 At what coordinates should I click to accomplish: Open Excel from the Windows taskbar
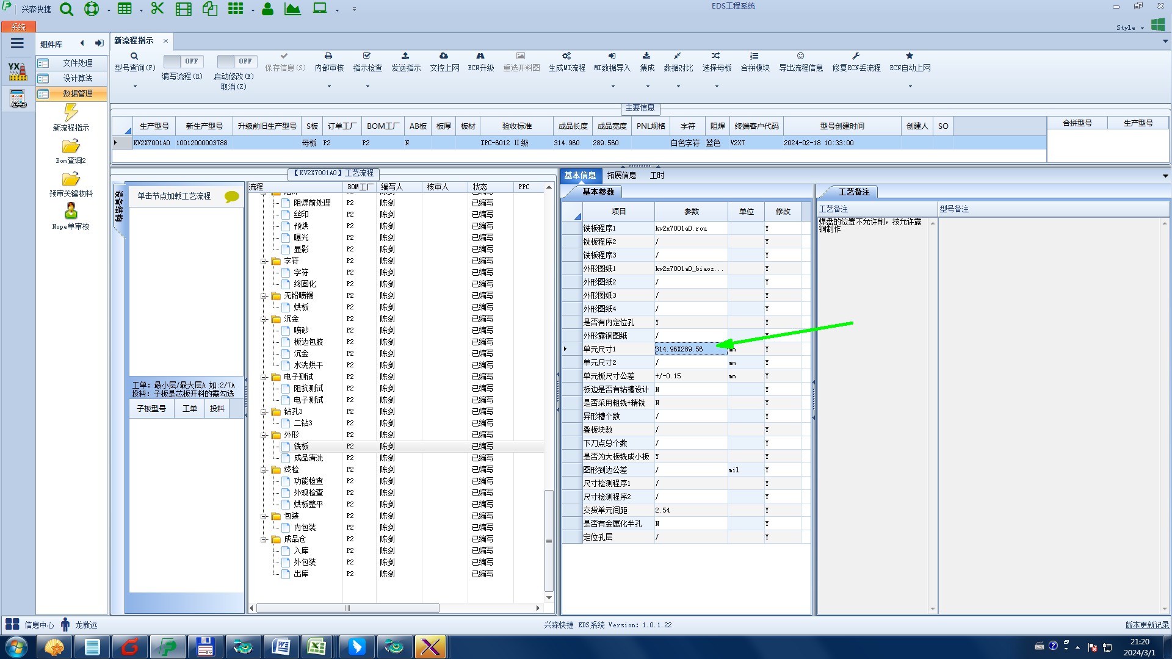click(316, 647)
